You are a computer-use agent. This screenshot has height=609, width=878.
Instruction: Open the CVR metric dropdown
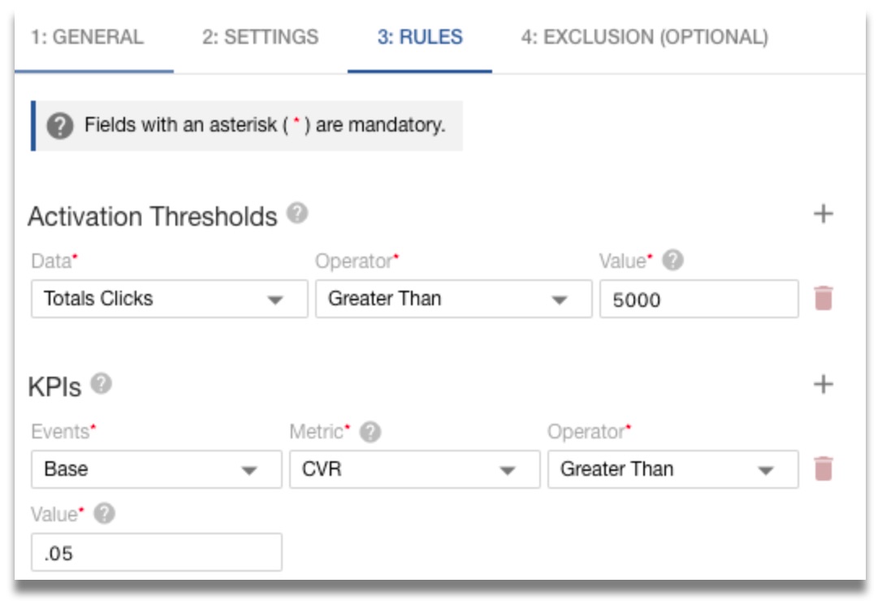click(x=415, y=469)
